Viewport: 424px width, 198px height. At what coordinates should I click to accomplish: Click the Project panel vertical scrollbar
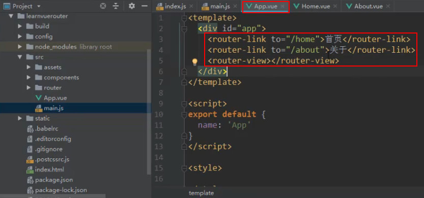(x=149, y=112)
